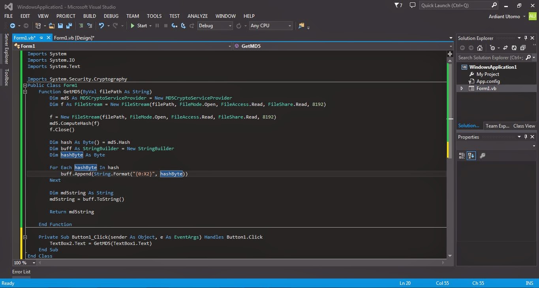Click the editor vertical scrollbar down arrow
Viewport: 539px width, 288px height.
tap(450, 256)
